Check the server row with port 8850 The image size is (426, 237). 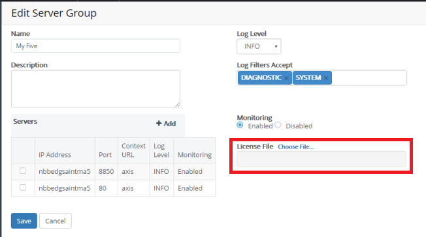(23, 171)
